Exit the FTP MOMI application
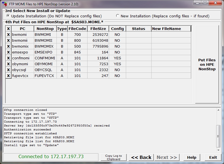The width and height of the screenshot is (224, 164). [213, 157]
